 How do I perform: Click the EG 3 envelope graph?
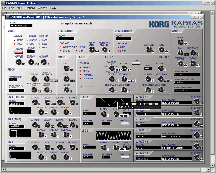[20, 156]
